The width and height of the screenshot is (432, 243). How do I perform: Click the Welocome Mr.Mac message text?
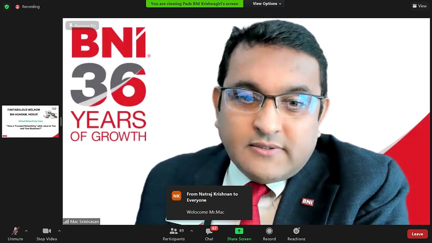coord(205,212)
